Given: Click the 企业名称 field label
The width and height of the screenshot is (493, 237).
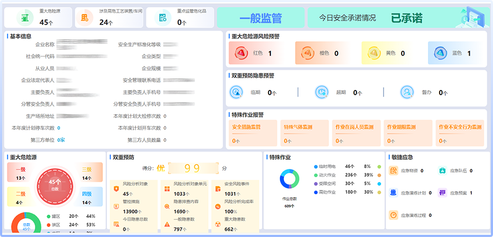Looking at the screenshot, I should tap(45, 44).
